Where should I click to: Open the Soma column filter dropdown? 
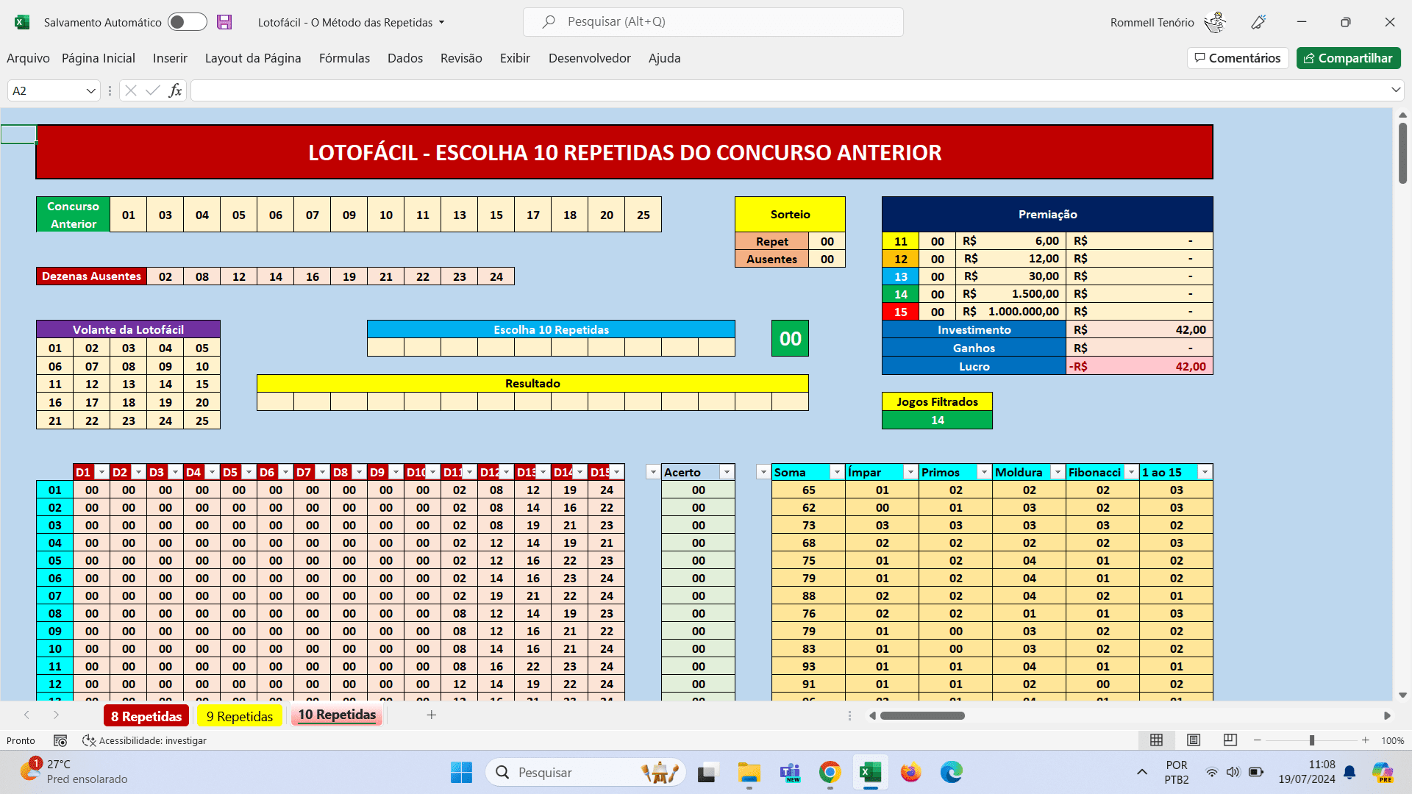click(836, 472)
